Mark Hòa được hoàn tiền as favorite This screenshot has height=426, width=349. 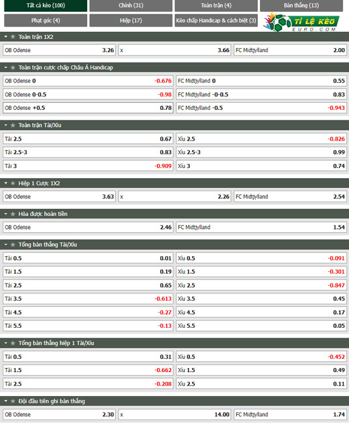click(12, 214)
